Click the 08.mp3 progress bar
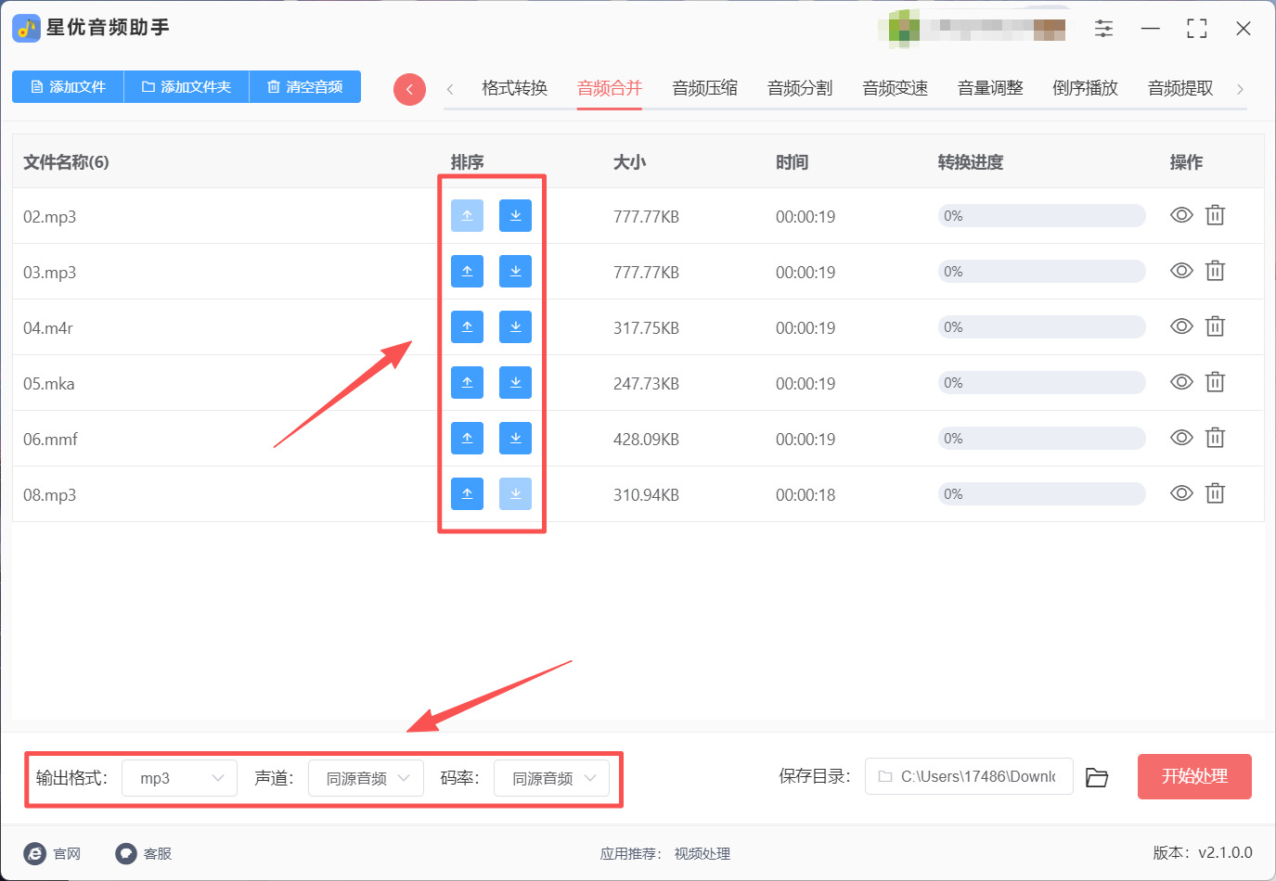 1041,493
